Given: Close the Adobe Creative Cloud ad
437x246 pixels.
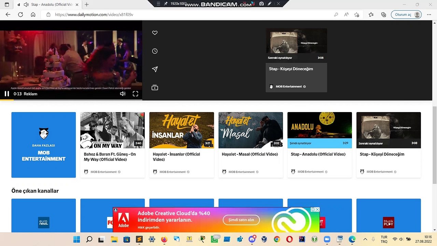Looking at the screenshot, I should pos(317,209).
